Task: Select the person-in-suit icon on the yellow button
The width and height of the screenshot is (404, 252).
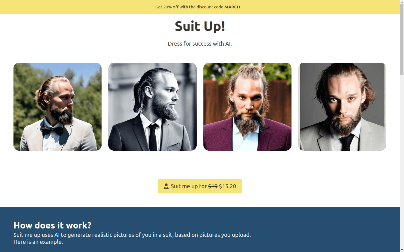Action: point(166,186)
